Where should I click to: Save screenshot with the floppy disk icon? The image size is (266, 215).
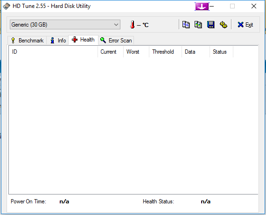[210, 25]
